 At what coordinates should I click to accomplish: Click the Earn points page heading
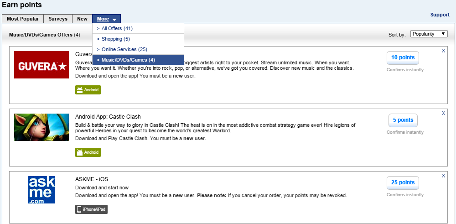click(x=22, y=5)
